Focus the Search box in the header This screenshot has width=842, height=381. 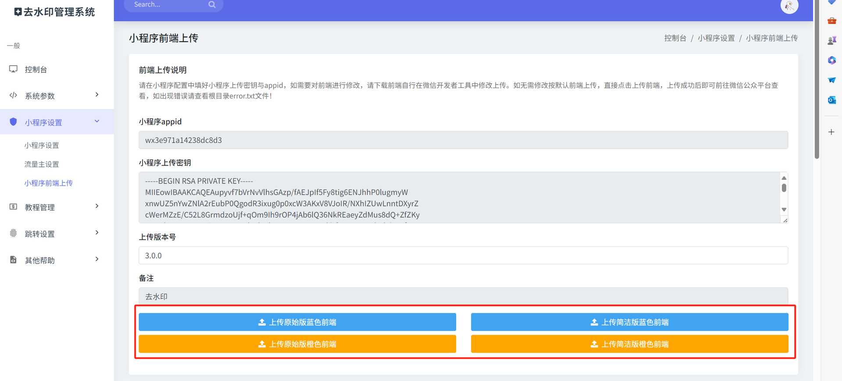coord(167,5)
